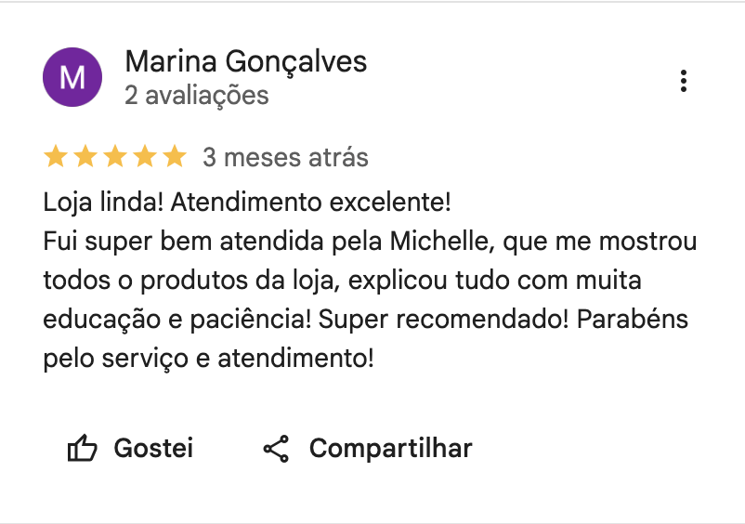View the reviewer's 2 avaliações
745x524 pixels.
click(197, 95)
